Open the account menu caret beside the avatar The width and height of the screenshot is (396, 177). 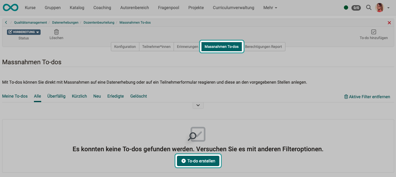(x=388, y=8)
